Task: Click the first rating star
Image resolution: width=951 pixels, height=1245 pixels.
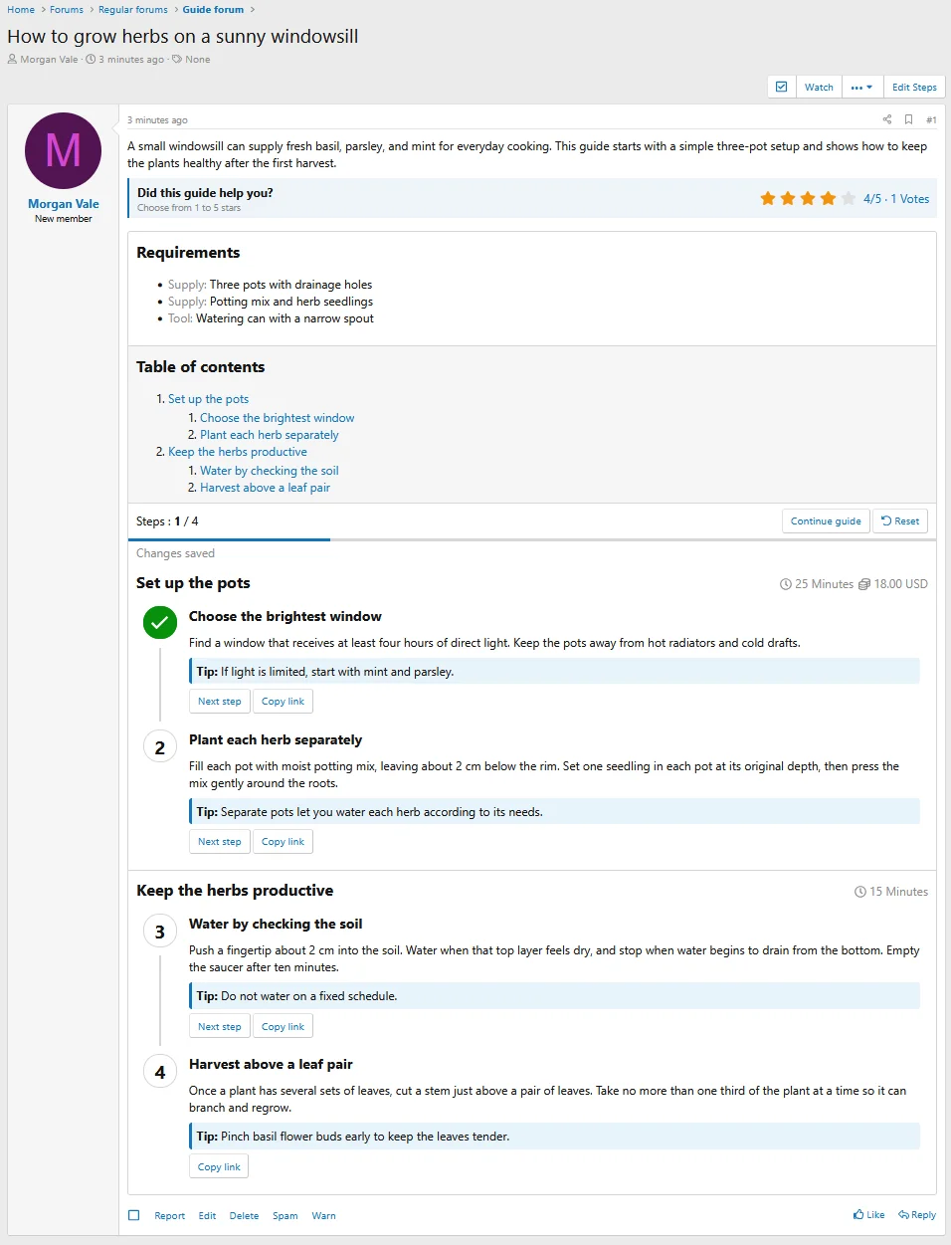Action: click(768, 198)
